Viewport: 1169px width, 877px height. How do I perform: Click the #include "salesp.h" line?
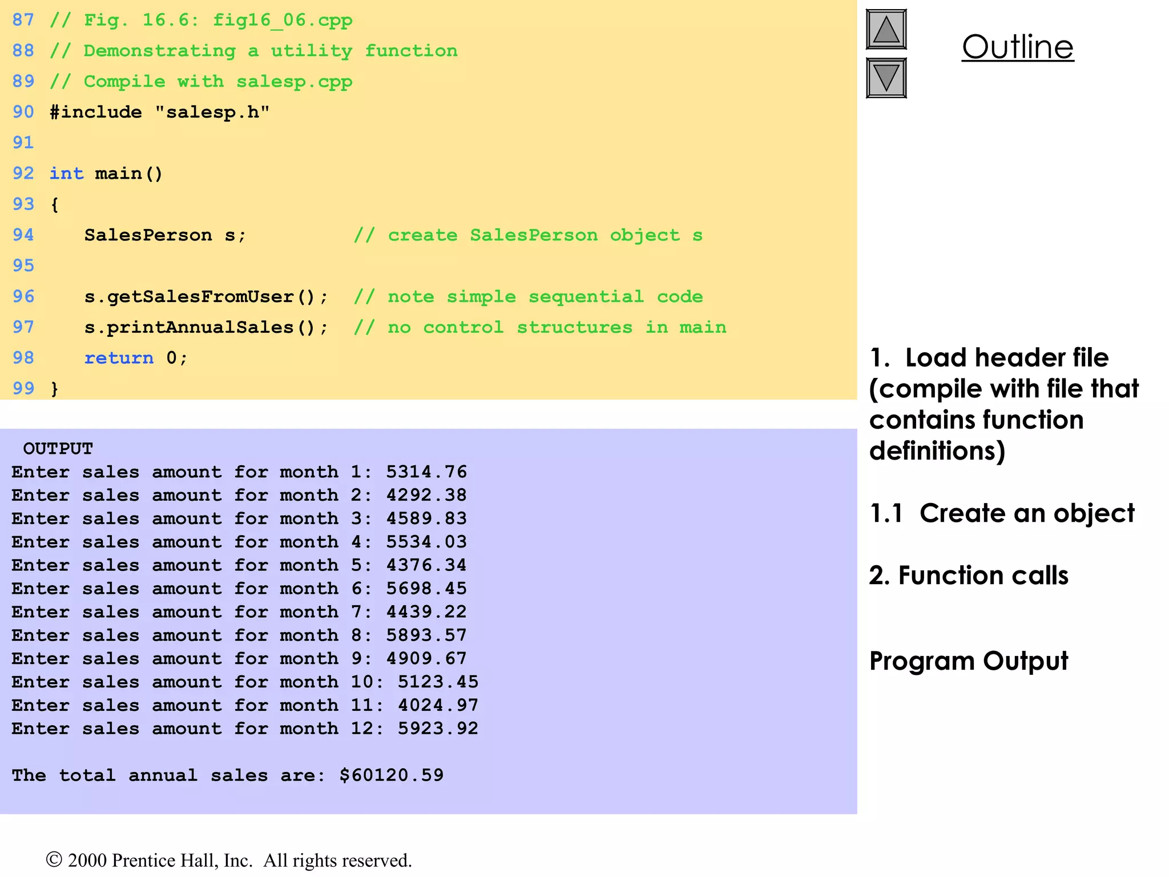159,112
